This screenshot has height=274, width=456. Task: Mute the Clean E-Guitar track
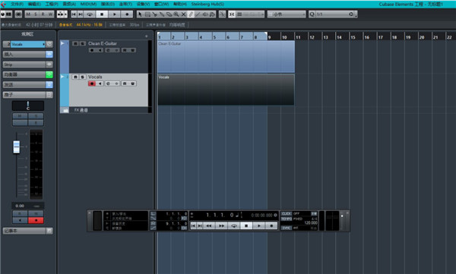[x=75, y=43]
